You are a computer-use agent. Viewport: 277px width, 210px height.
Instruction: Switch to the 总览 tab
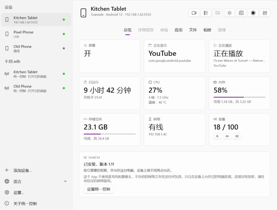pos(127,30)
